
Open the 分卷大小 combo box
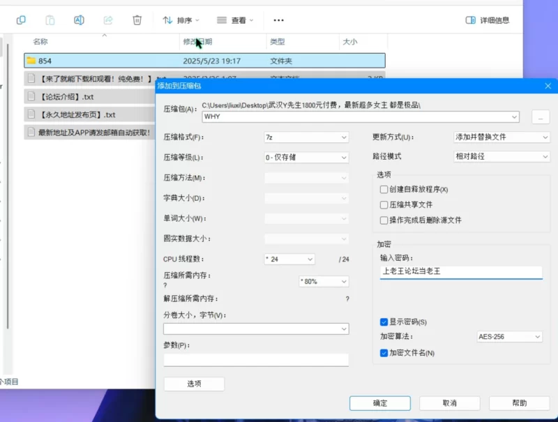(x=256, y=329)
